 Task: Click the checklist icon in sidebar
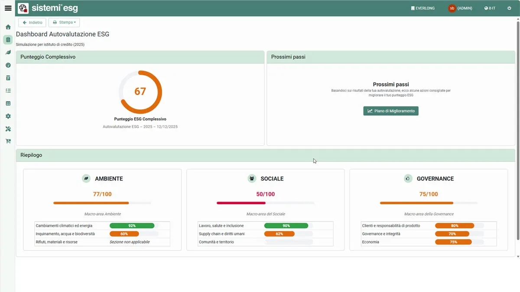(8, 91)
